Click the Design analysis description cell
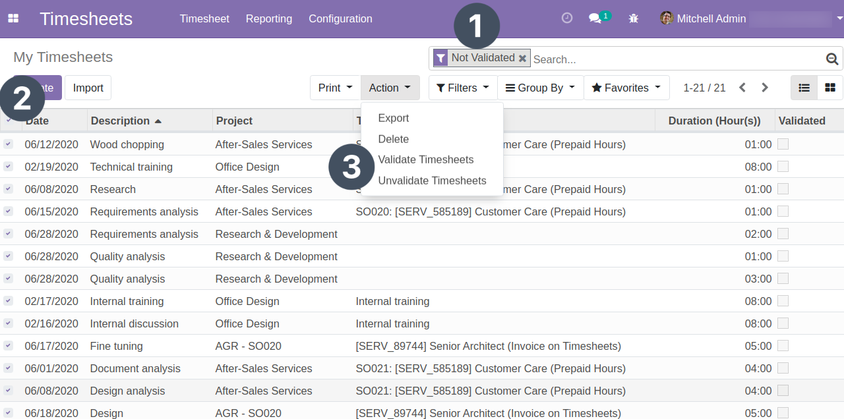Viewport: 844px width, 419px height. (128, 391)
